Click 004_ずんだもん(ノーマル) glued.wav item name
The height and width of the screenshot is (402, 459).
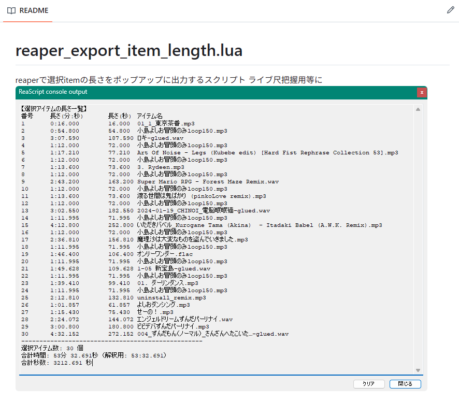point(213,334)
